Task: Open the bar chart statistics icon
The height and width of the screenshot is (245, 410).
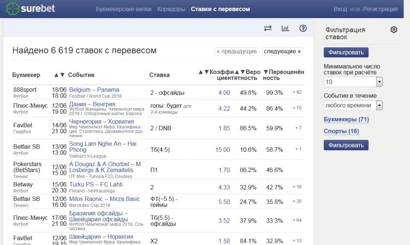Action: coord(285,28)
